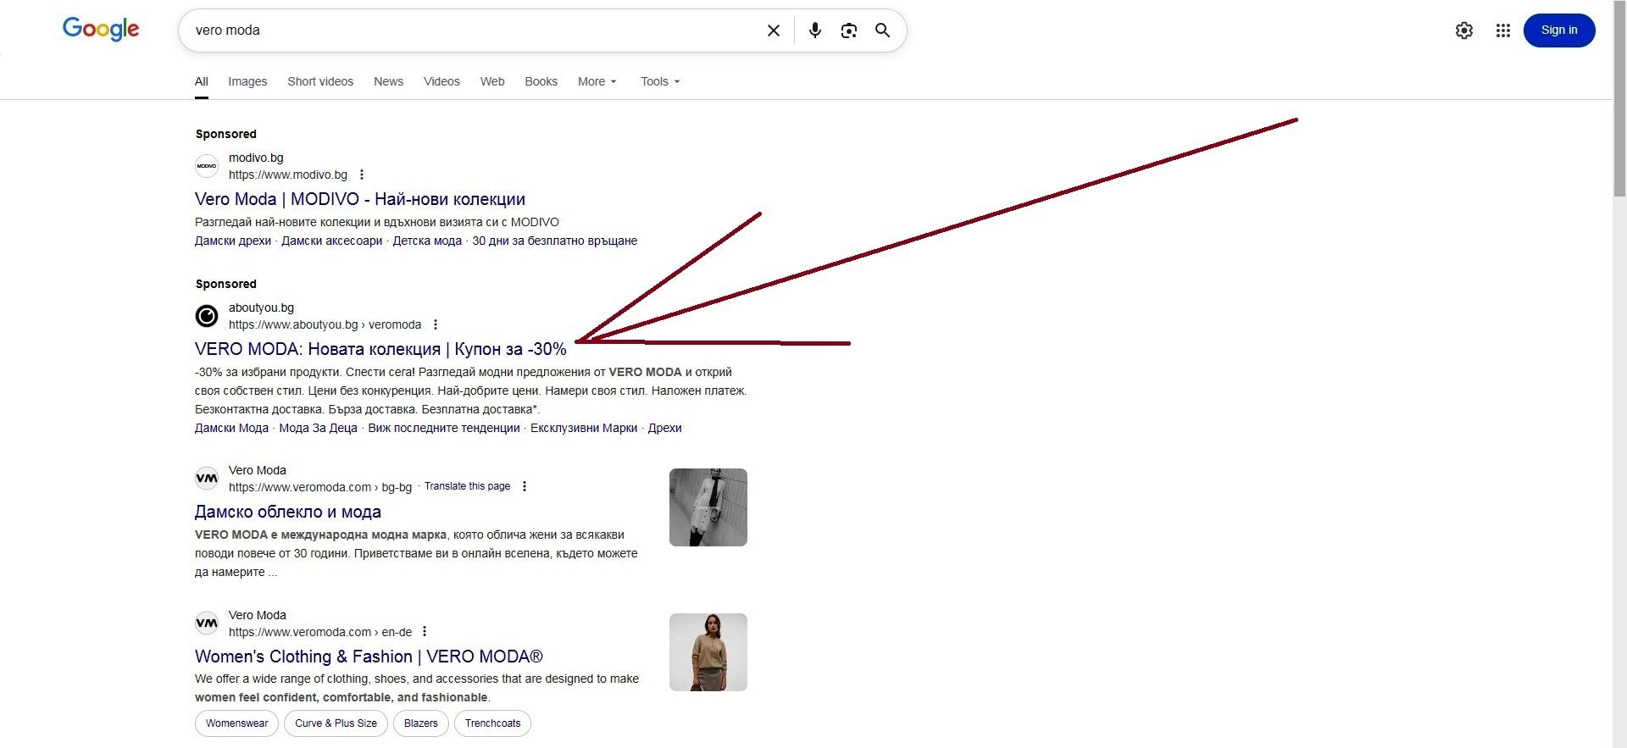Expand the More search filters dropdown
1627x748 pixels.
click(597, 81)
